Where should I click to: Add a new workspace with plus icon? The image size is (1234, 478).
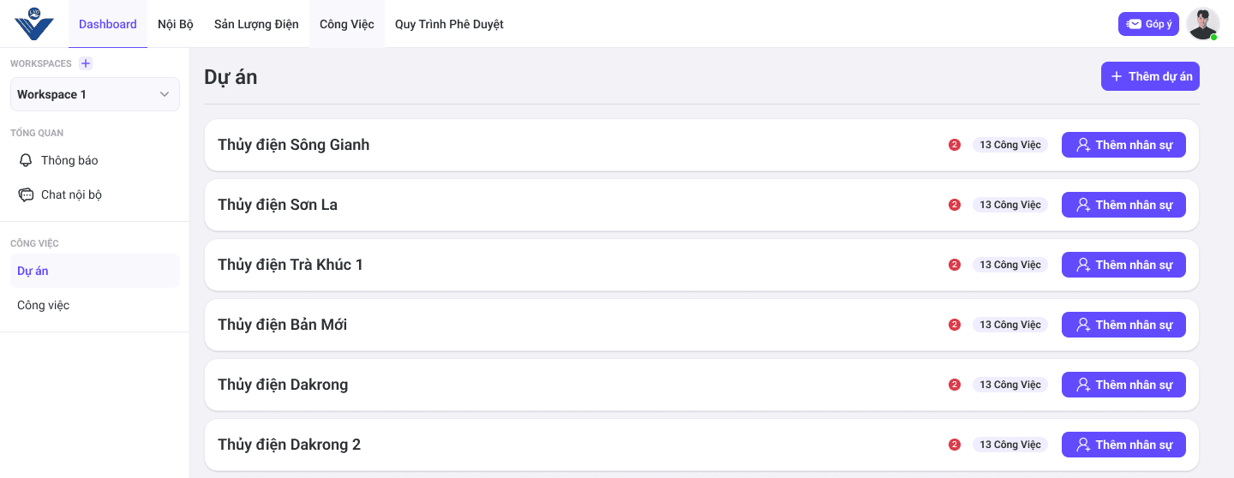[86, 63]
